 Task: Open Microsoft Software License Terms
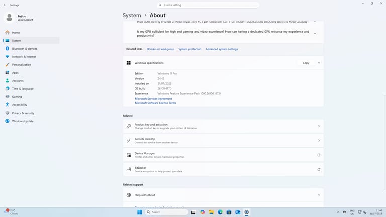coord(155,103)
